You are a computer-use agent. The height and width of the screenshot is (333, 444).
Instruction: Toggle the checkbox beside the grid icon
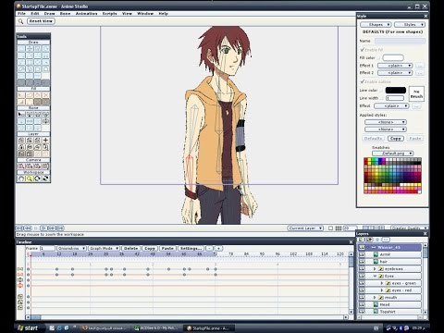coord(330,228)
